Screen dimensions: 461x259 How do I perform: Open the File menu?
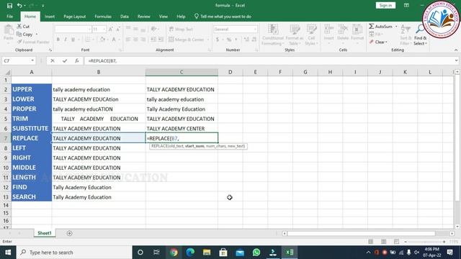tap(9, 17)
